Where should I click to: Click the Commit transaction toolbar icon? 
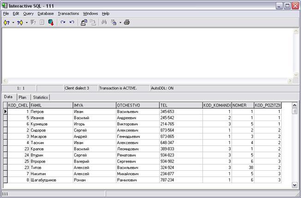84,22
